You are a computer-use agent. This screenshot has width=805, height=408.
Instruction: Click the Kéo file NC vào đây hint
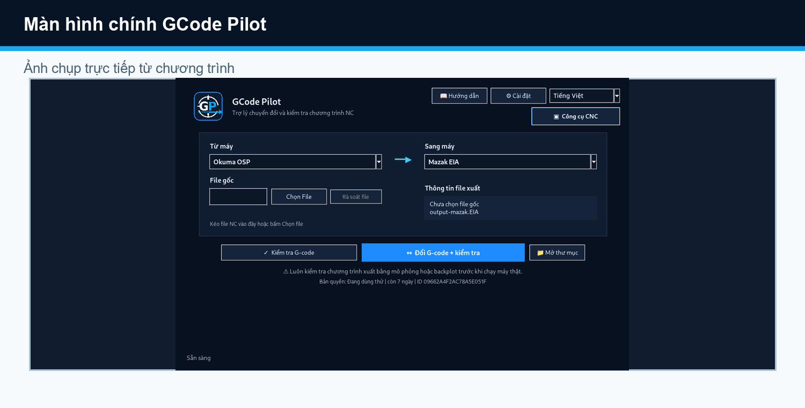[x=257, y=224]
